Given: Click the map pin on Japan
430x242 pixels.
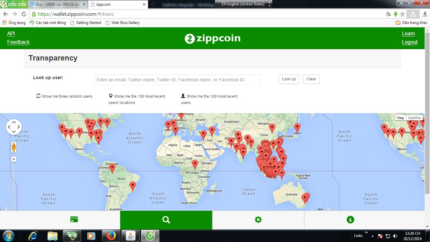Looking at the screenshot, I should [297, 128].
